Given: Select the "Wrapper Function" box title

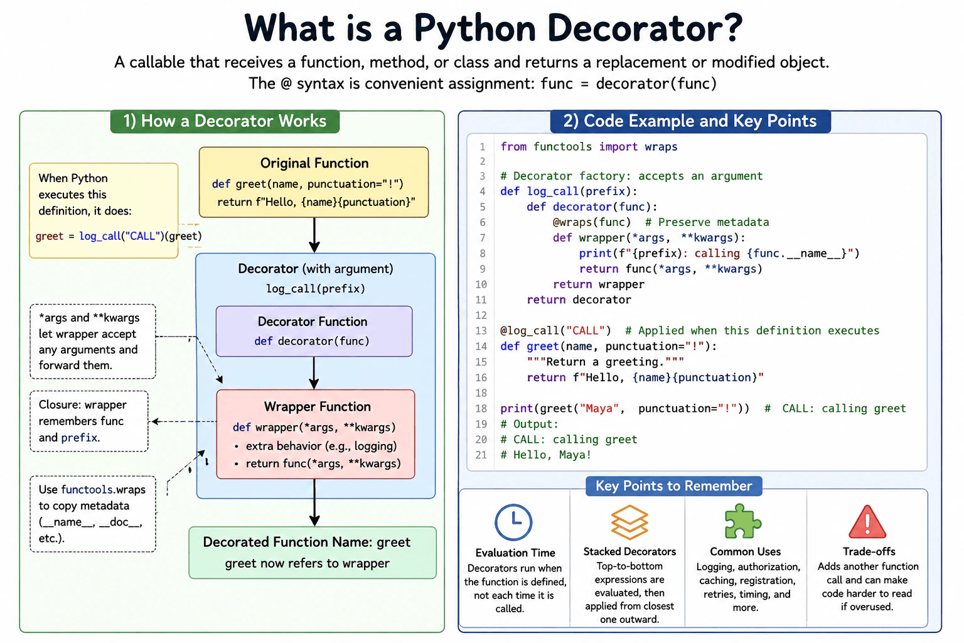Looking at the screenshot, I should (318, 407).
